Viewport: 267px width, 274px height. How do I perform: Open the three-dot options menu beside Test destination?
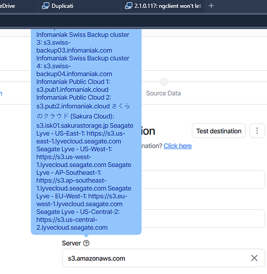pos(257,131)
